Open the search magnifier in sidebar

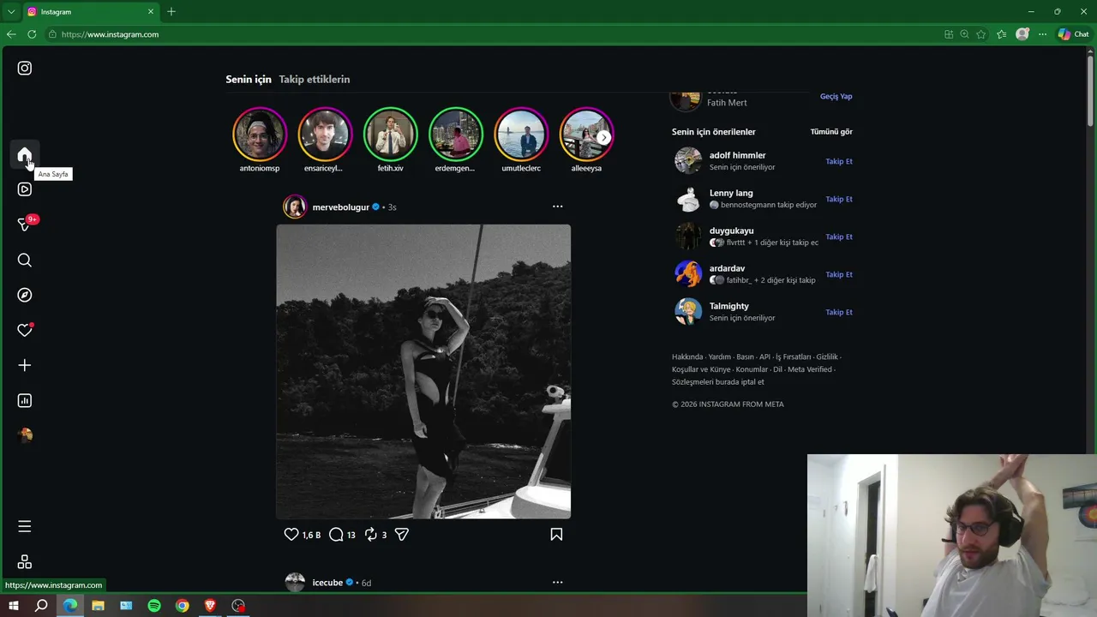[25, 260]
